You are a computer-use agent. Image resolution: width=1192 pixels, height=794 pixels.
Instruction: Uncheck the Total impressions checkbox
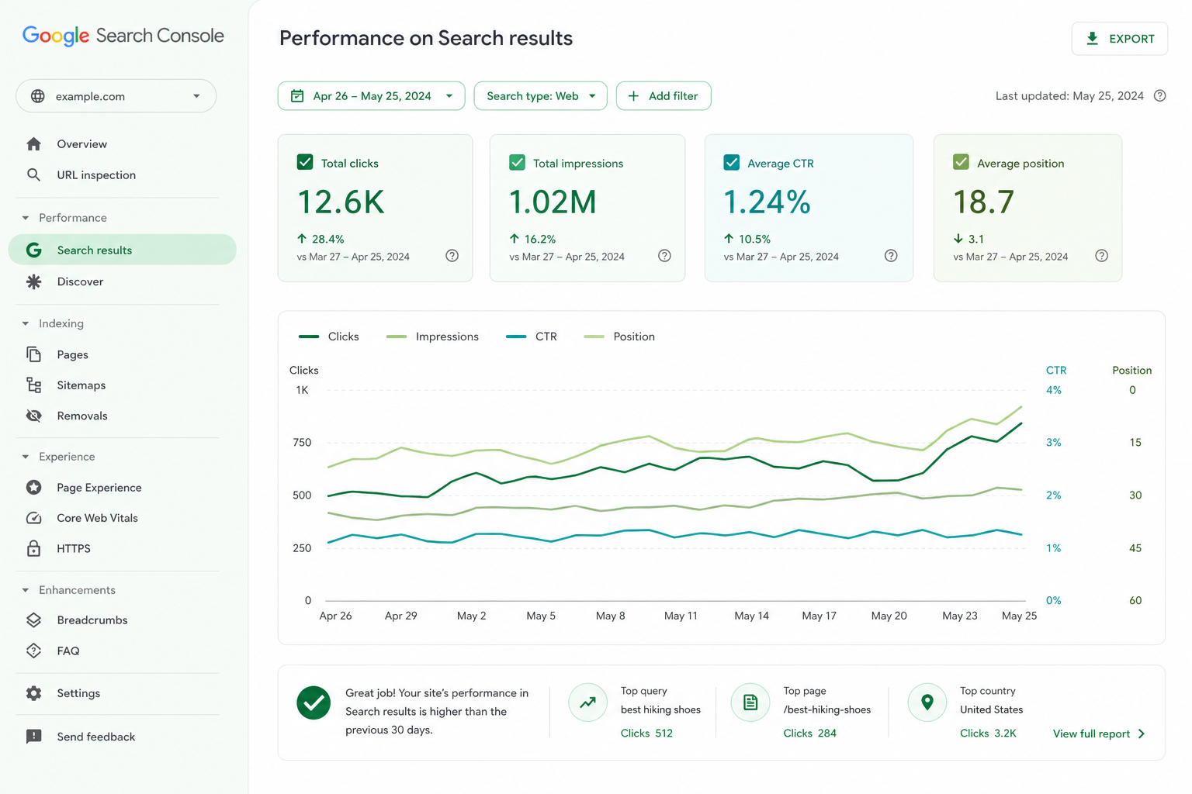coord(517,162)
